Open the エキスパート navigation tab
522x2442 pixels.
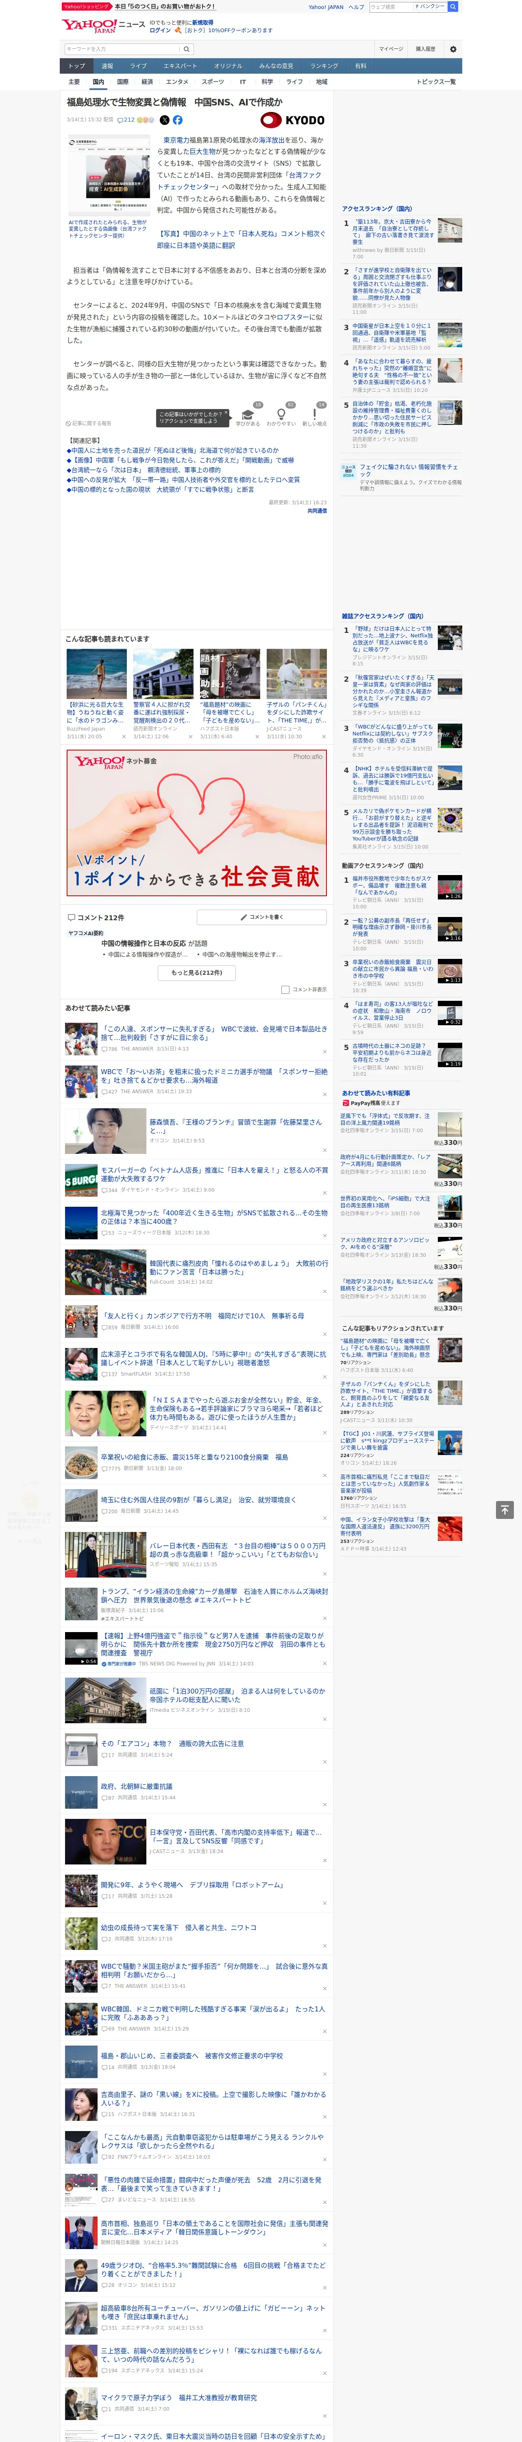coord(180,66)
